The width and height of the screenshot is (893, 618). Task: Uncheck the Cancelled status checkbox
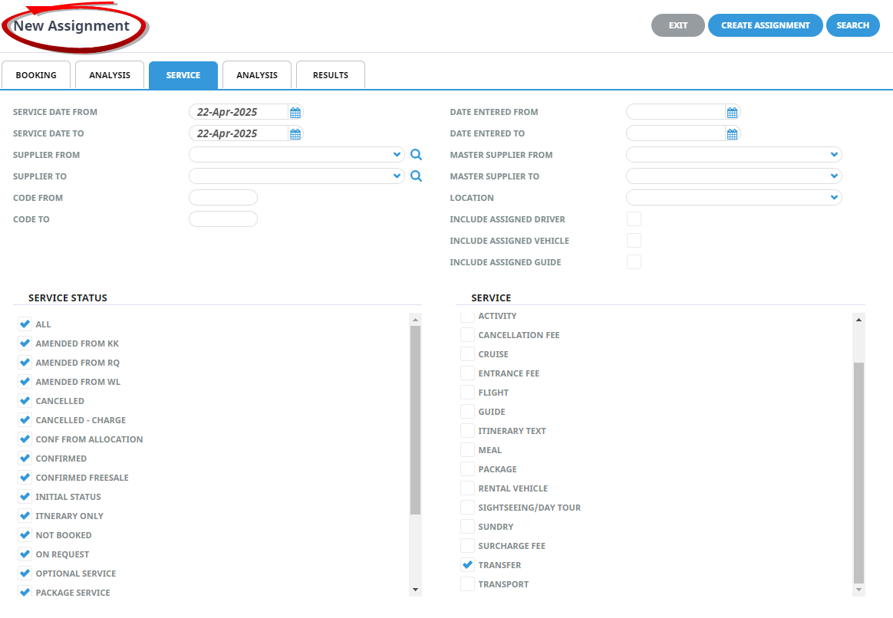pyautogui.click(x=25, y=401)
